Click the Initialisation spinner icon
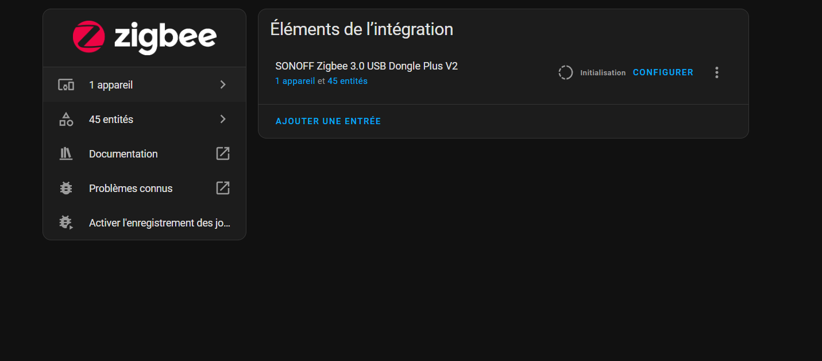Viewport: 822px width, 361px height. click(566, 72)
